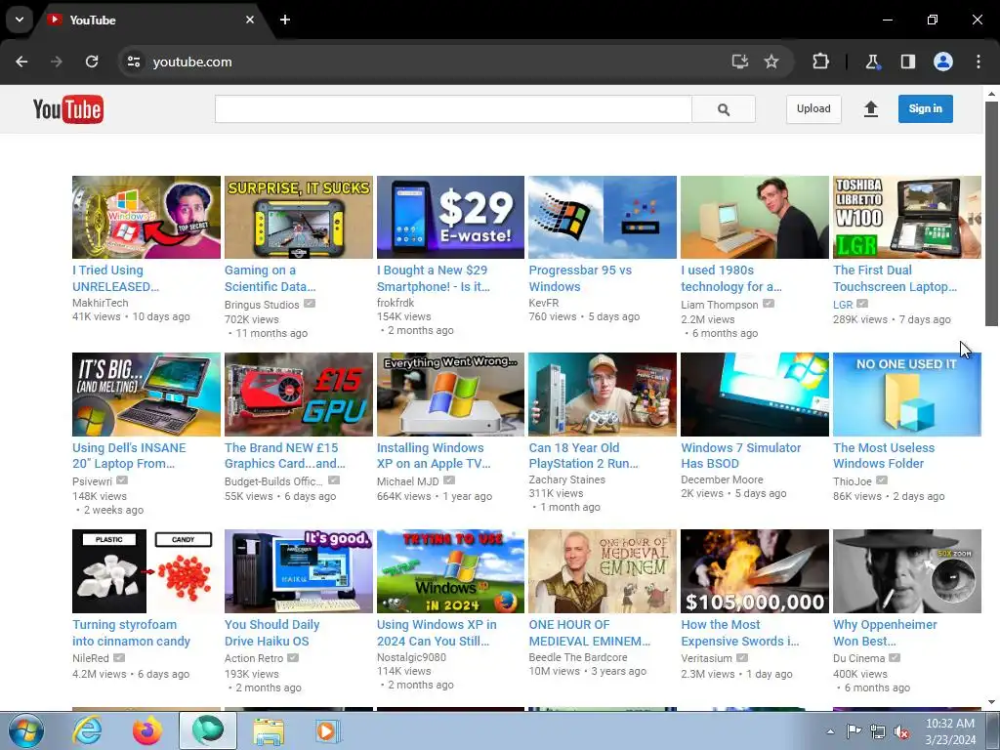Image resolution: width=1000 pixels, height=750 pixels.
Task: Click the upload arrow icon
Action: click(x=870, y=109)
